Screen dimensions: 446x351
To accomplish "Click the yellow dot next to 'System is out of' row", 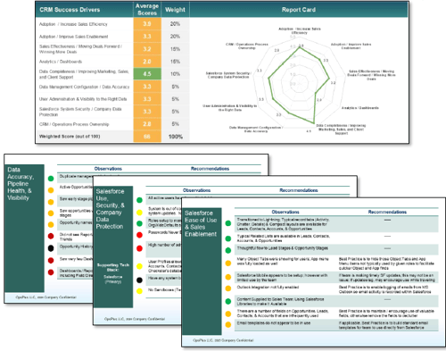I will [139, 213].
